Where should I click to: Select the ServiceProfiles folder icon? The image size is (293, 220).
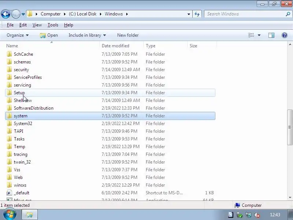(9, 77)
